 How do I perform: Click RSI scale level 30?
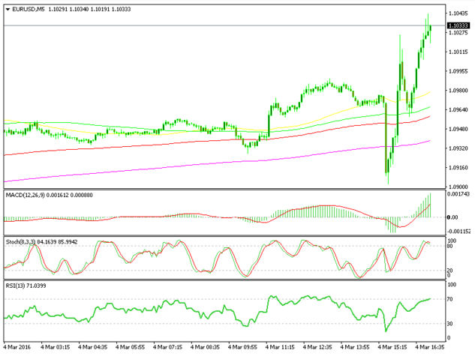tap(449, 324)
